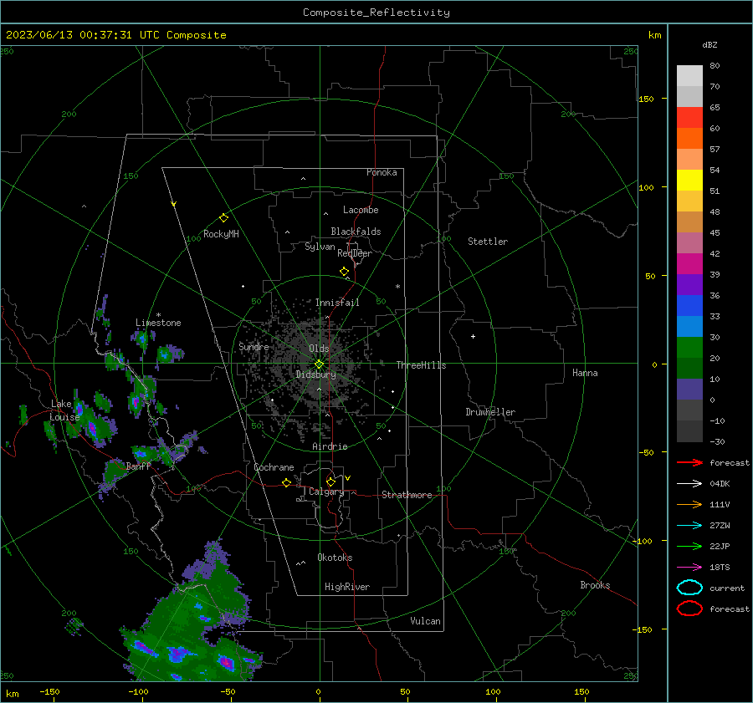This screenshot has height=703, width=753.
Task: Click the Strathmore label
Action: 407,495
